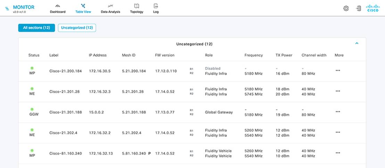This screenshot has width=385, height=168.
Task: Switch to the Topology tab
Action: pos(137,12)
